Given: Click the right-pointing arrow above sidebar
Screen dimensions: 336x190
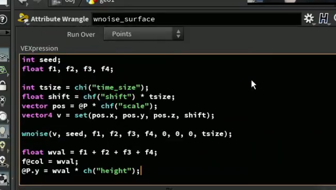Looking at the screenshot, I should [7, 32].
